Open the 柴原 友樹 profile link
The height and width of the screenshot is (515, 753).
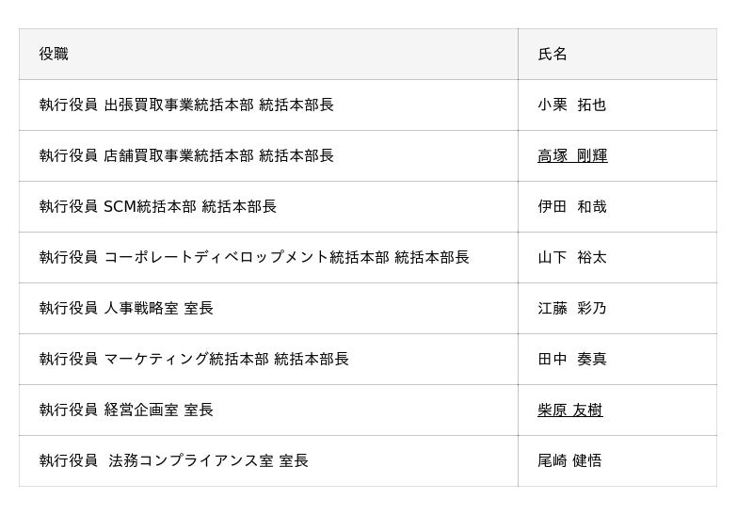pyautogui.click(x=569, y=410)
